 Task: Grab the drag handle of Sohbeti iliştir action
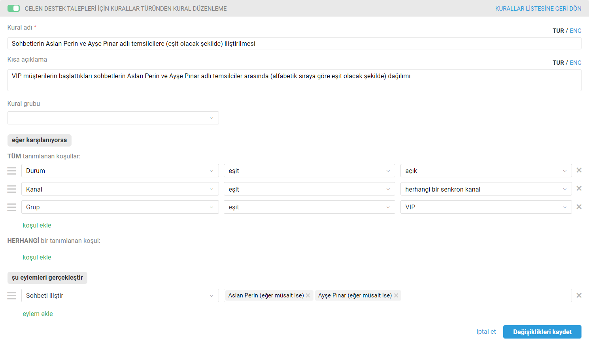click(12, 295)
